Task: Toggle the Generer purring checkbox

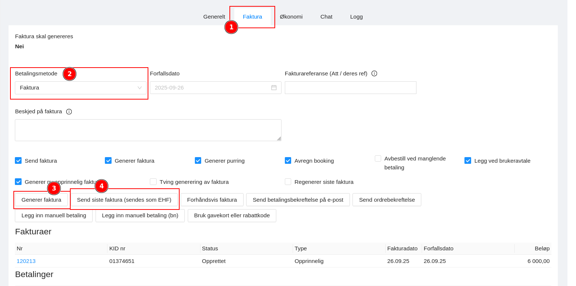Action: (198, 160)
